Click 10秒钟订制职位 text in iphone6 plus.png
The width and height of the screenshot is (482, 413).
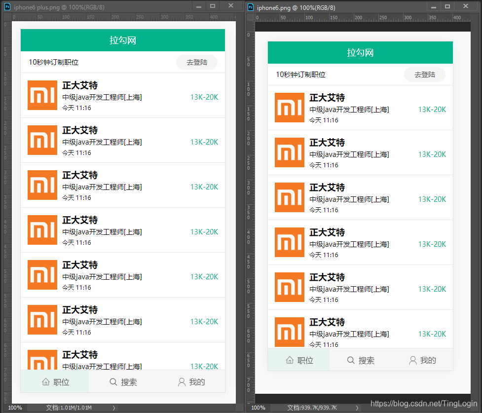(x=53, y=62)
